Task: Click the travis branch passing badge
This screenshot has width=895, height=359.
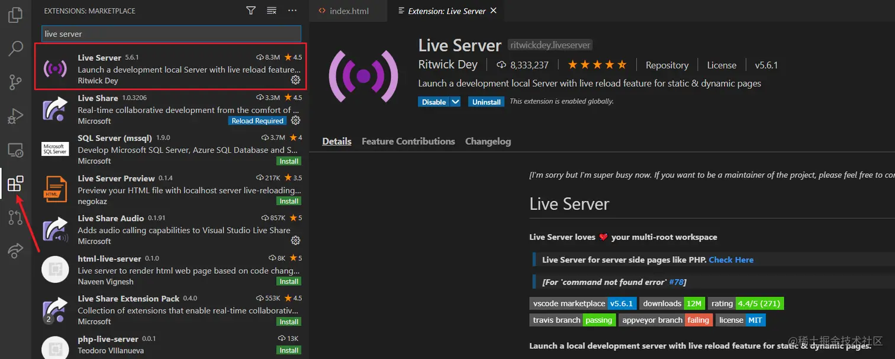Action: [573, 320]
